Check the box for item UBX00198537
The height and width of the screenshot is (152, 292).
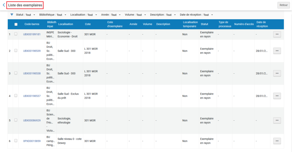coord(16,95)
